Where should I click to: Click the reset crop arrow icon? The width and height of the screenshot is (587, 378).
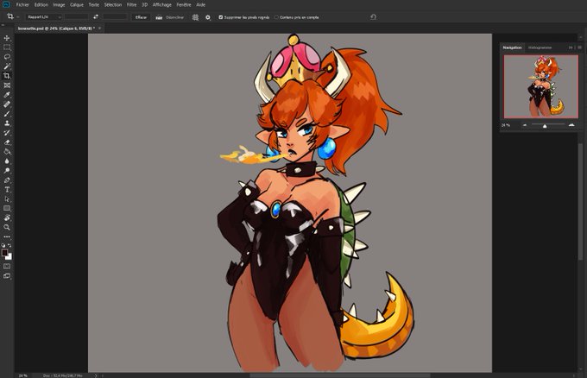[x=373, y=17]
